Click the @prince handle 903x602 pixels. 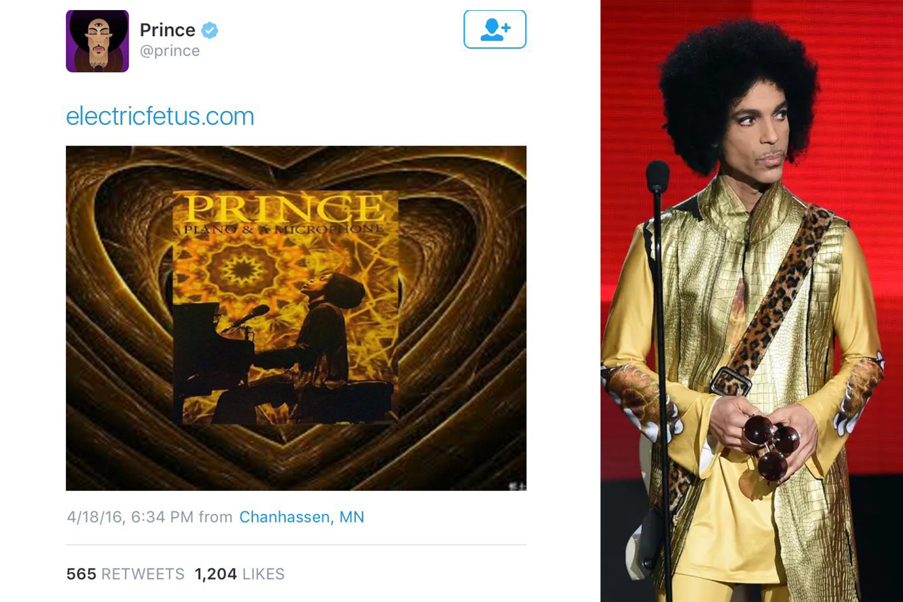tap(170, 51)
